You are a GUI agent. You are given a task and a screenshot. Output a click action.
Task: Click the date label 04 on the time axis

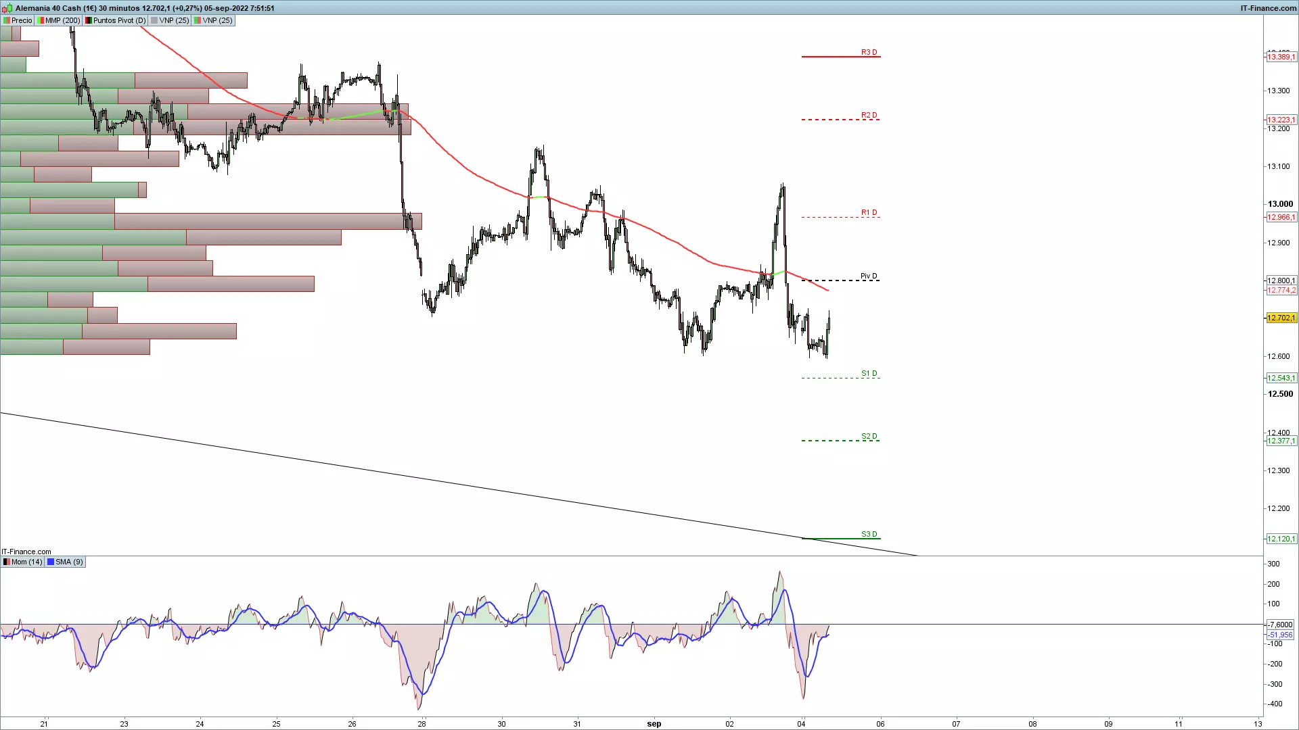(802, 724)
